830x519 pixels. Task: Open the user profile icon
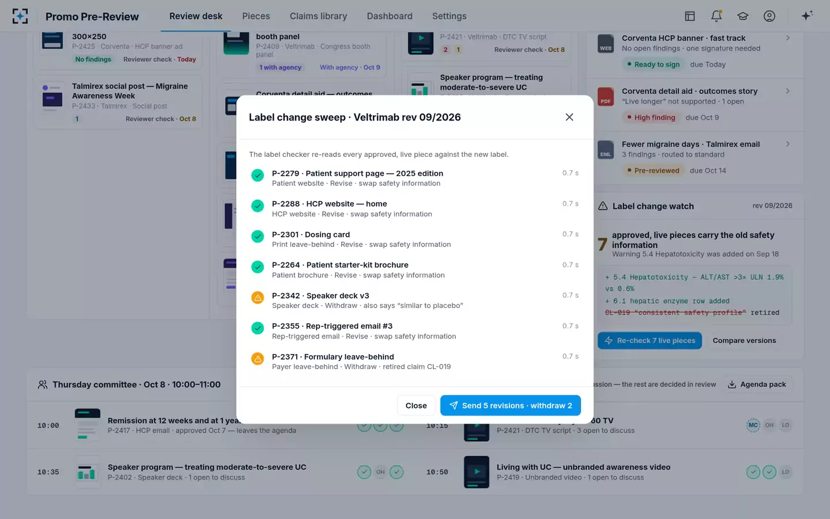[769, 16]
